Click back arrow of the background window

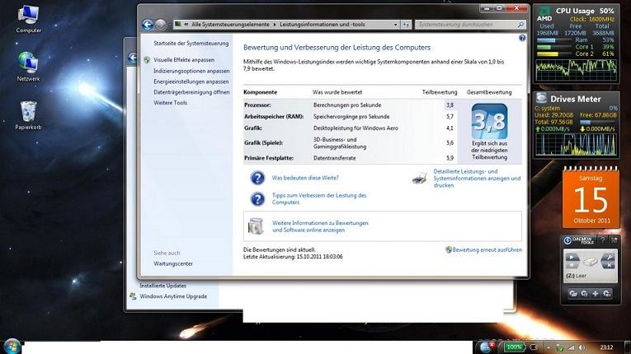[x=133, y=58]
